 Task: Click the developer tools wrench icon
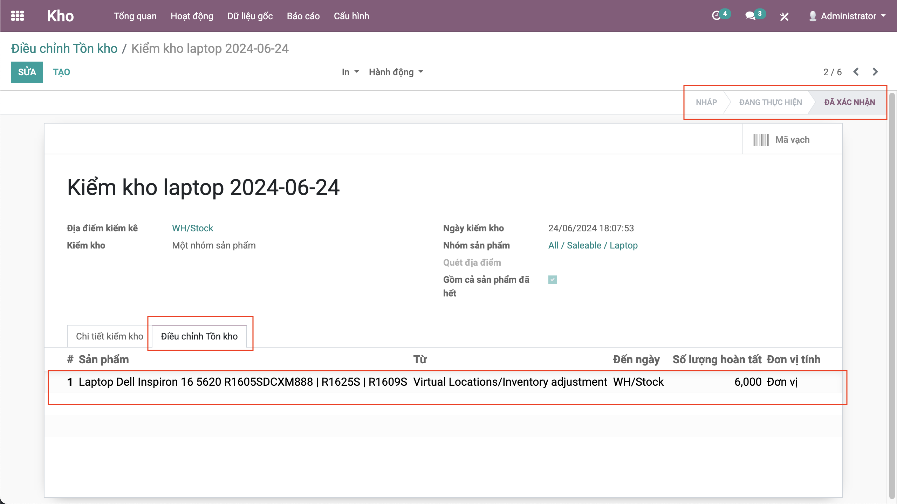click(x=784, y=16)
